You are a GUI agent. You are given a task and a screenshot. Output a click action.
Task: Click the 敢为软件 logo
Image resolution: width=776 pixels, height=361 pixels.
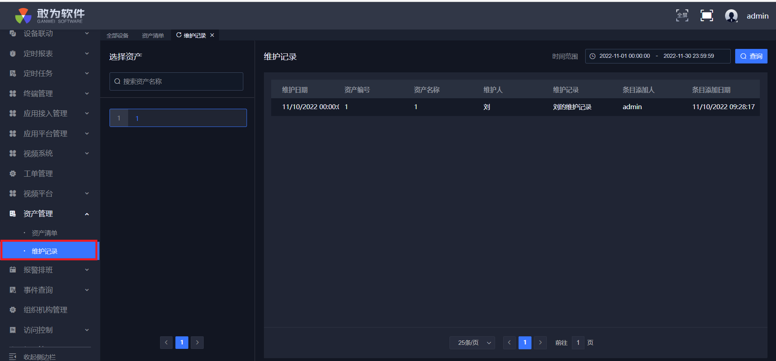[50, 16]
